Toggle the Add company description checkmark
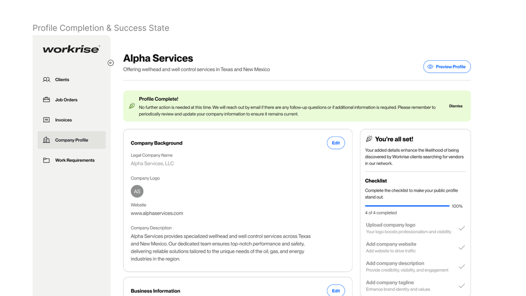The height and width of the screenshot is (296, 526). pos(462,266)
